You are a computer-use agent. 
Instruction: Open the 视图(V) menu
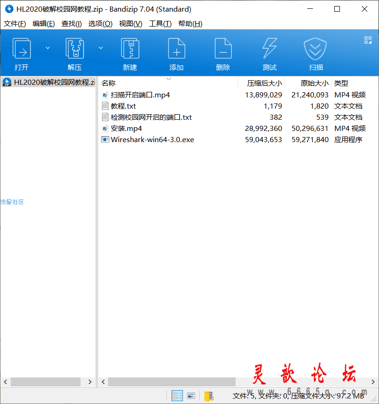(x=130, y=24)
